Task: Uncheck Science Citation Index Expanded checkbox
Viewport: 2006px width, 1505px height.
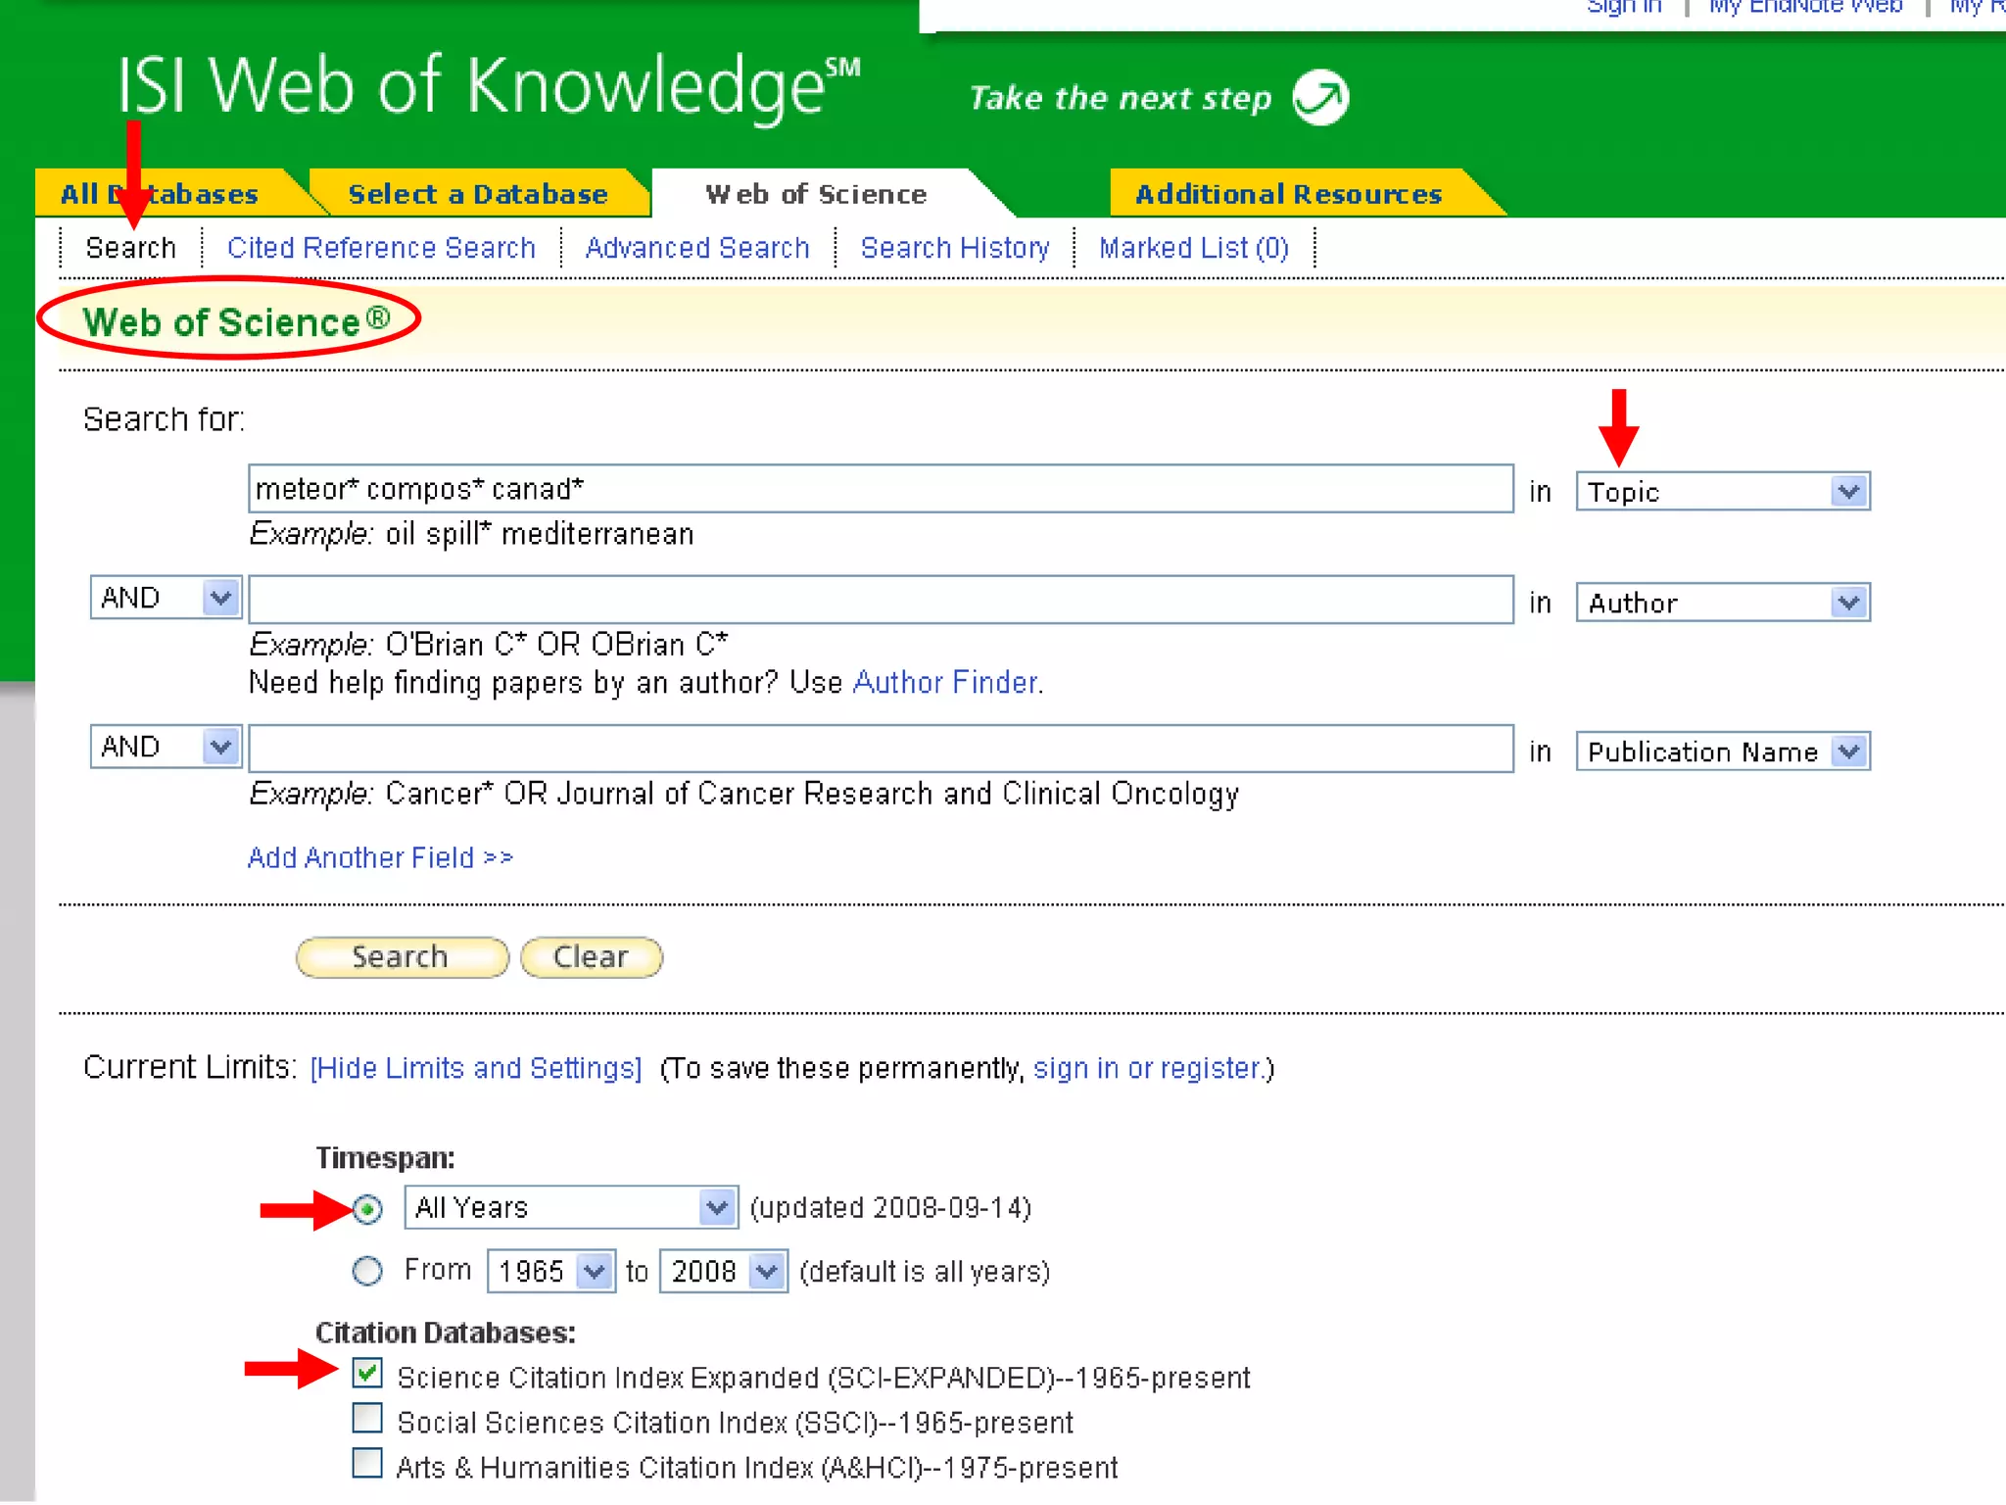Action: [x=367, y=1373]
